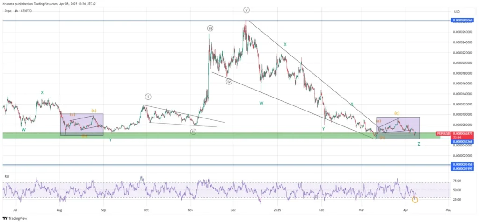Viewport: 479px width, 223px height.
Task: Select the purple rectangle near August
Action: pyautogui.click(x=82, y=125)
